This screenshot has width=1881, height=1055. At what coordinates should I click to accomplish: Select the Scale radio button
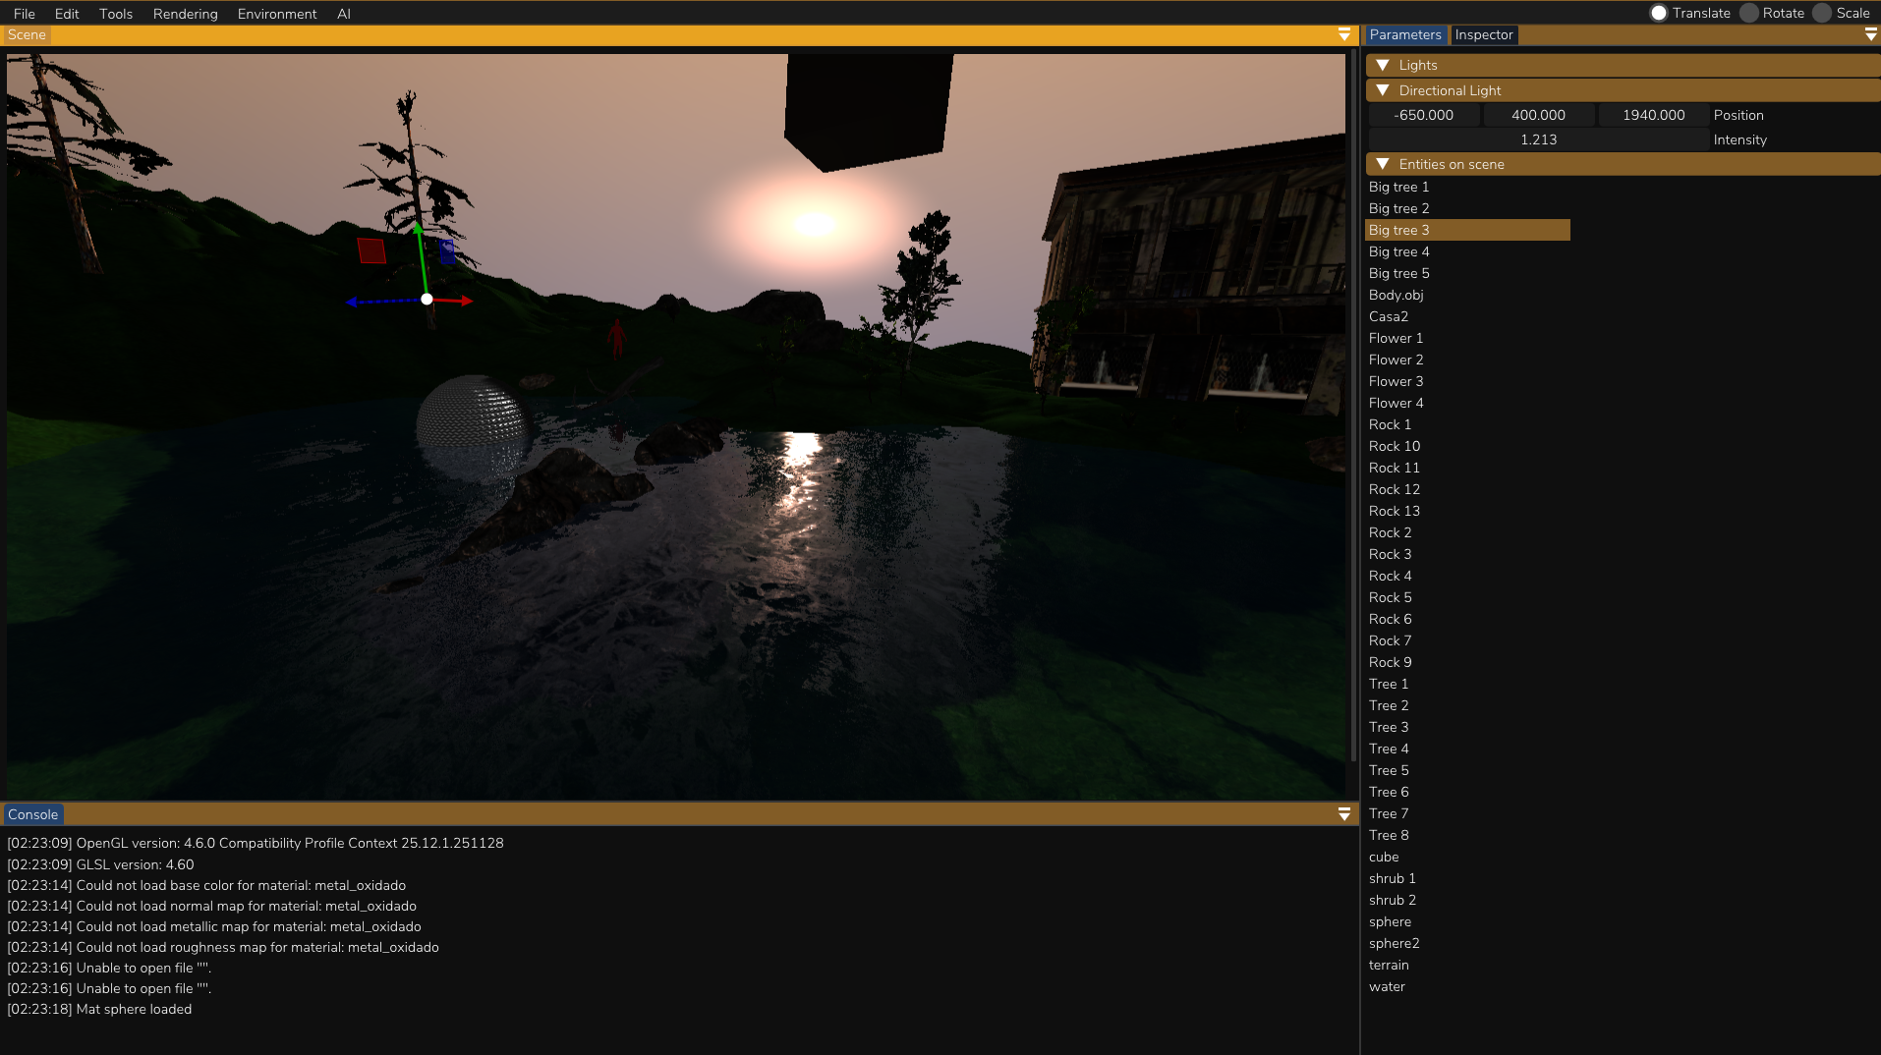point(1823,13)
